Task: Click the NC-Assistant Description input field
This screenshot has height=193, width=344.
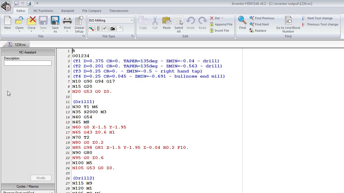Action: (28, 63)
